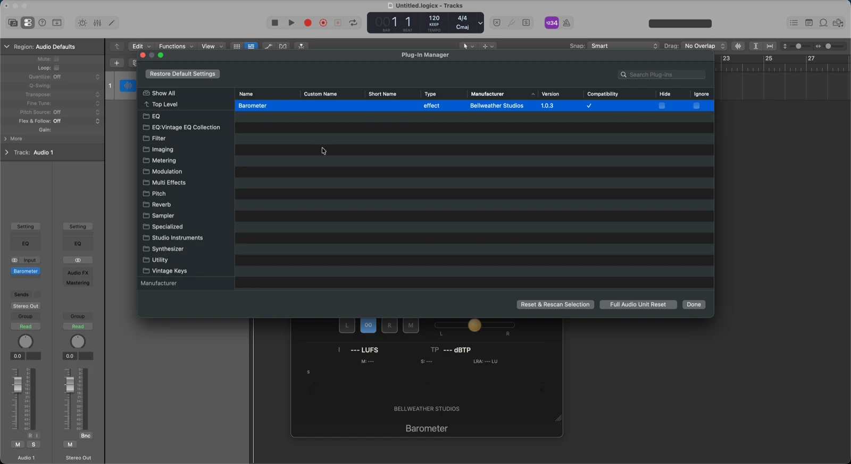Open the Editors pencil icon
The height and width of the screenshot is (464, 851).
[x=112, y=23]
